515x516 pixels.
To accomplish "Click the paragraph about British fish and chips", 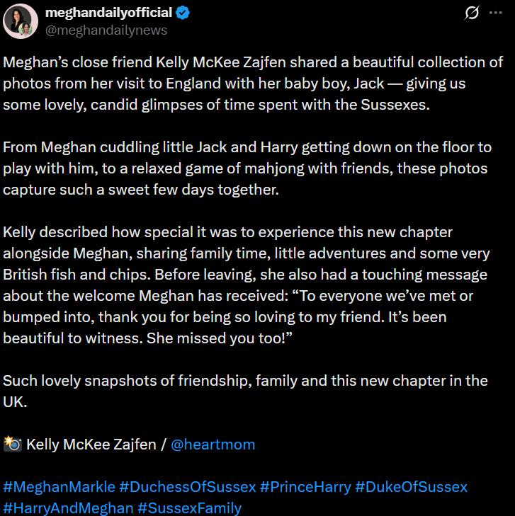I will (x=247, y=285).
